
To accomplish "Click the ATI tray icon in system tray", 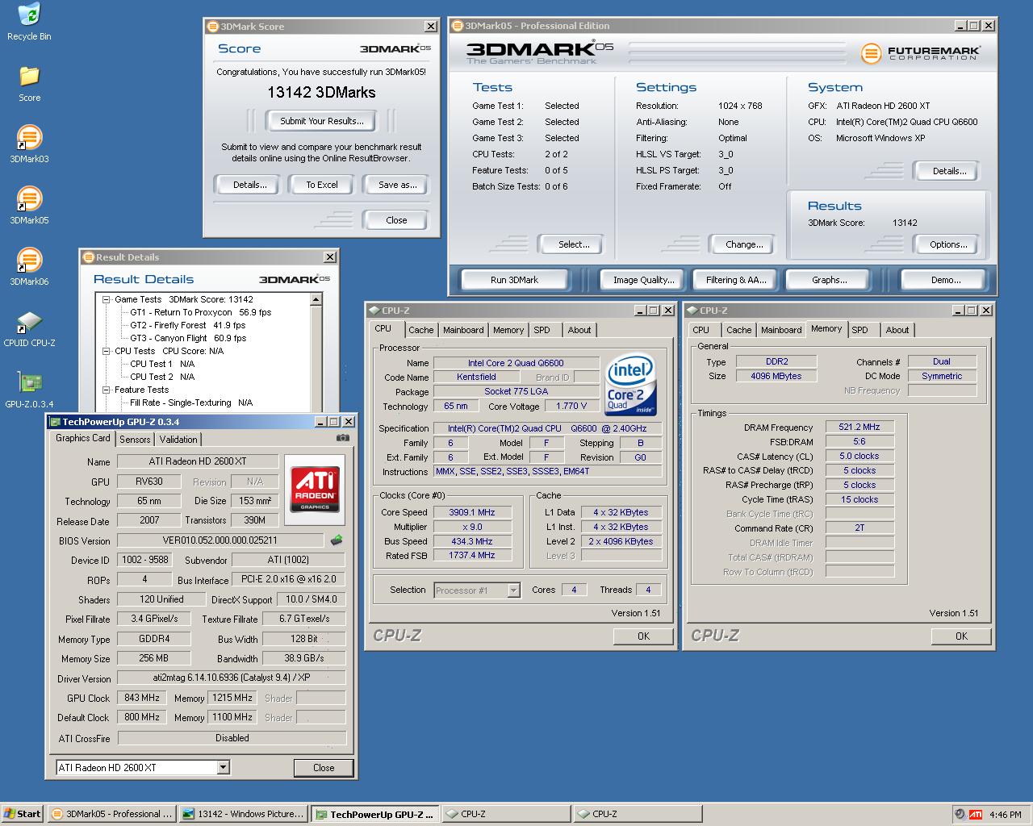I will tap(976, 814).
